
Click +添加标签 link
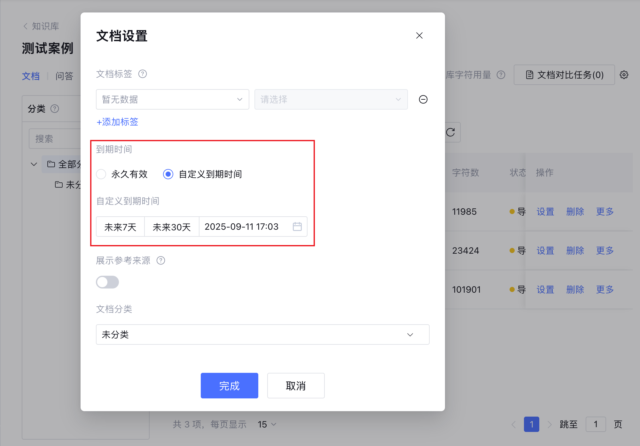[117, 122]
